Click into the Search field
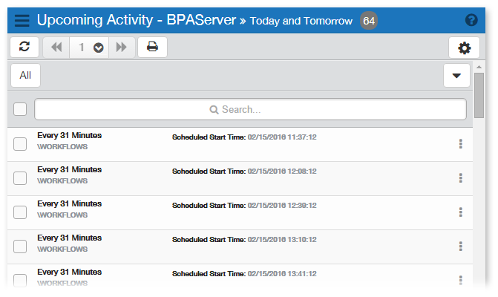Image resolution: width=498 pixels, height=297 pixels. click(250, 109)
